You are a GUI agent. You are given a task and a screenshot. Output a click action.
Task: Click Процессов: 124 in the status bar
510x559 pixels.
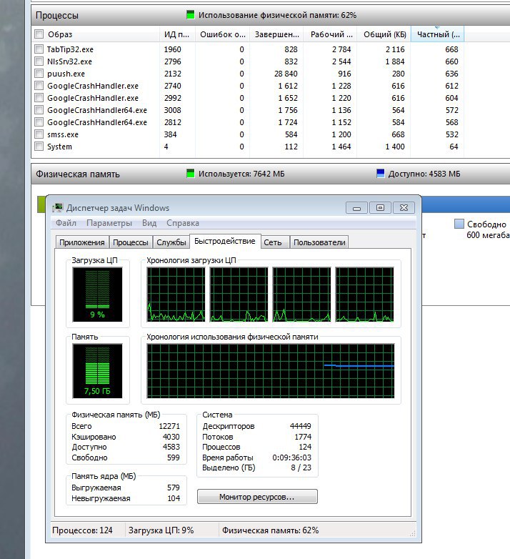pyautogui.click(x=82, y=530)
